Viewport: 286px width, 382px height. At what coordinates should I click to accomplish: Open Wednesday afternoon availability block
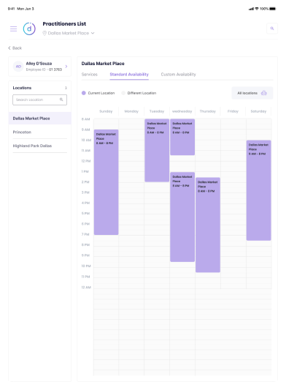pos(182,217)
